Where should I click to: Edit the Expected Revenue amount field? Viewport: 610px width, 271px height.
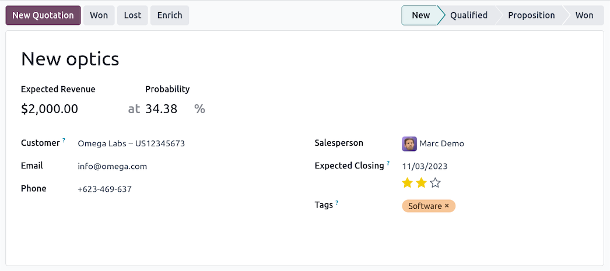50,109
